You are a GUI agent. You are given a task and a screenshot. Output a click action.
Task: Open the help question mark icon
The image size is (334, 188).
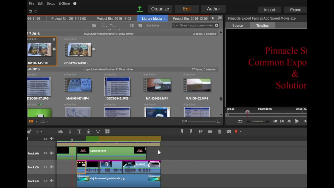[x=75, y=3]
